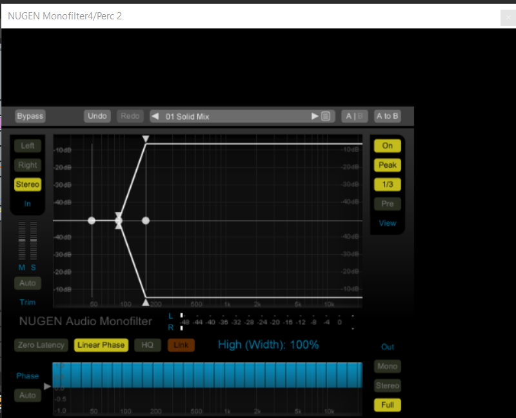Click the R output level meter
The image size is (516, 418).
[266, 328]
